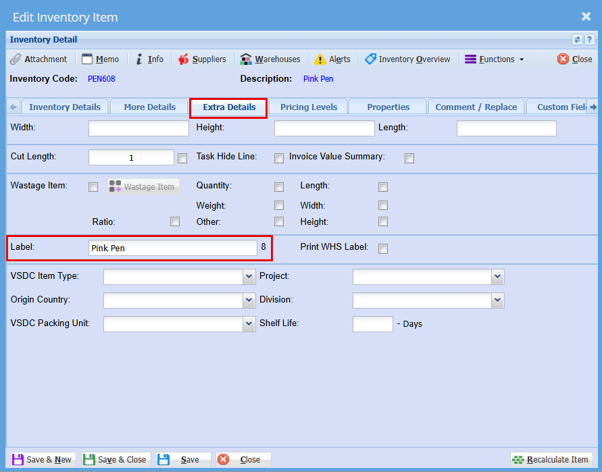
Task: Open Inventory Overview
Action: pyautogui.click(x=407, y=59)
